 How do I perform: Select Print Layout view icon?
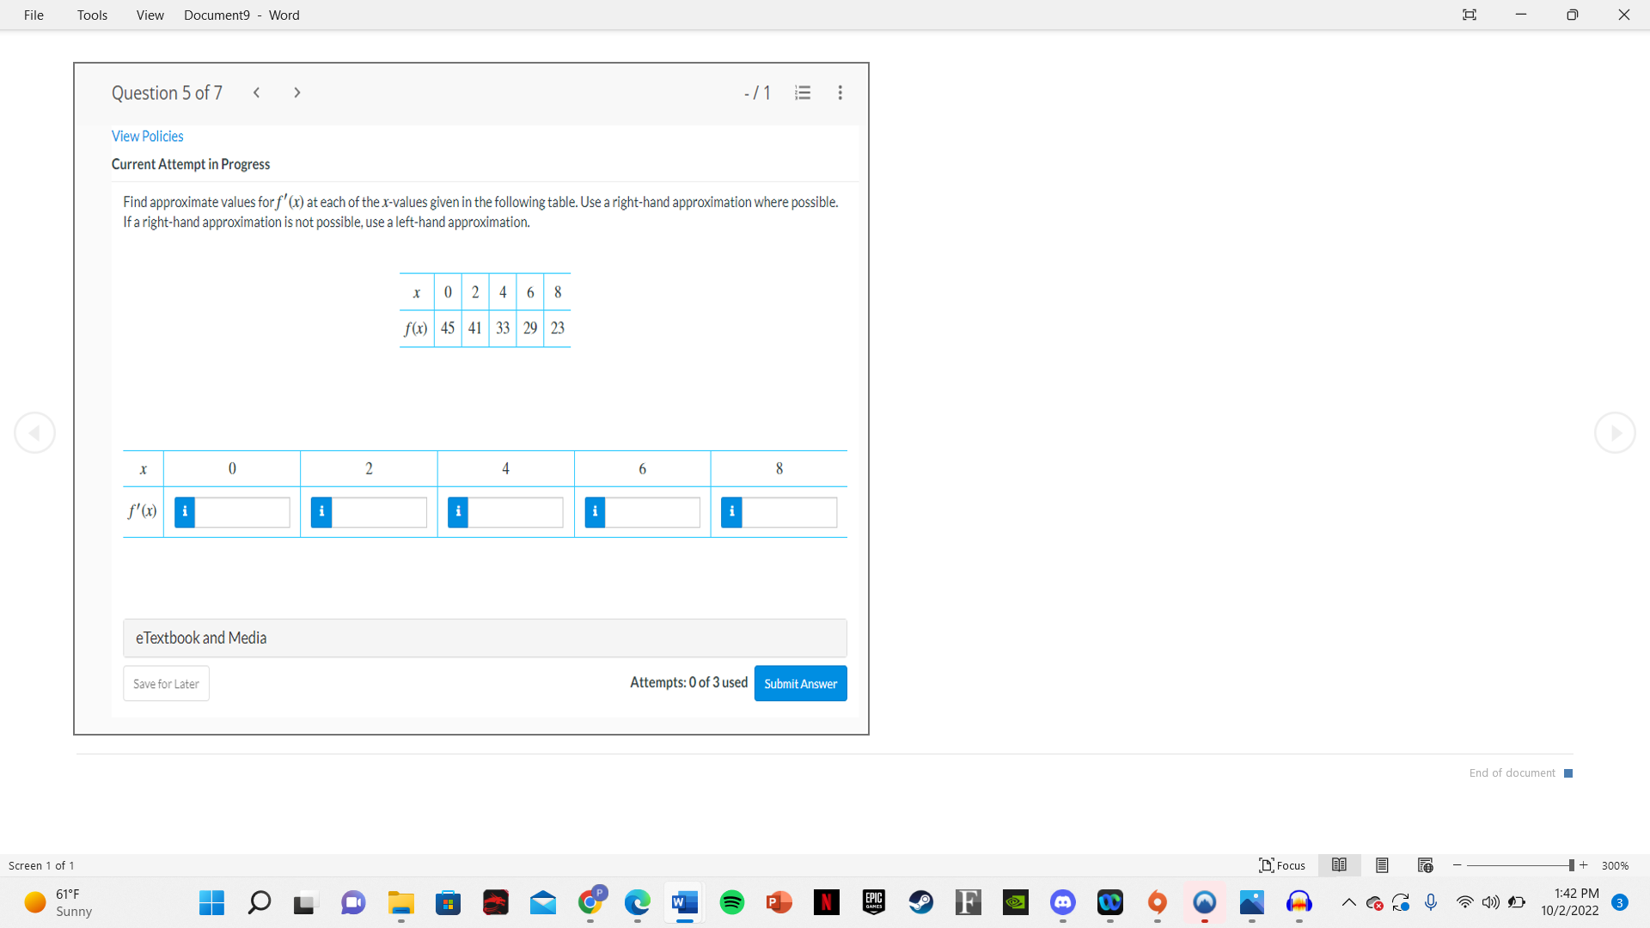click(x=1381, y=865)
